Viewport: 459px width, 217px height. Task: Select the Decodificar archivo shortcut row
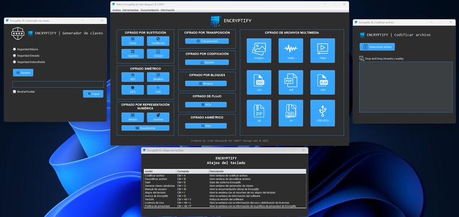click(x=225, y=179)
